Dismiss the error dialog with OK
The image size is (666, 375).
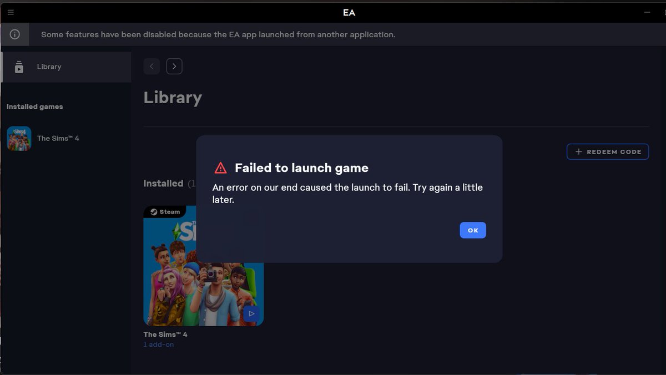tap(473, 230)
